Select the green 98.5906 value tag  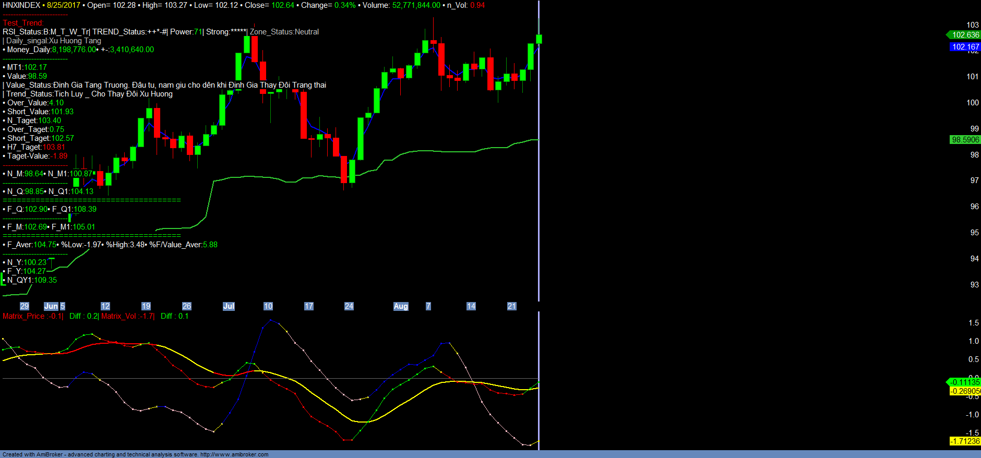pyautogui.click(x=965, y=140)
